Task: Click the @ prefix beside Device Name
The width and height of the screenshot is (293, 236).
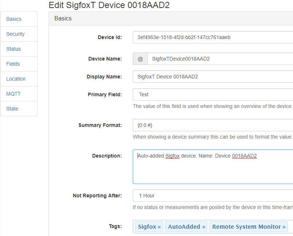Action: [140, 59]
